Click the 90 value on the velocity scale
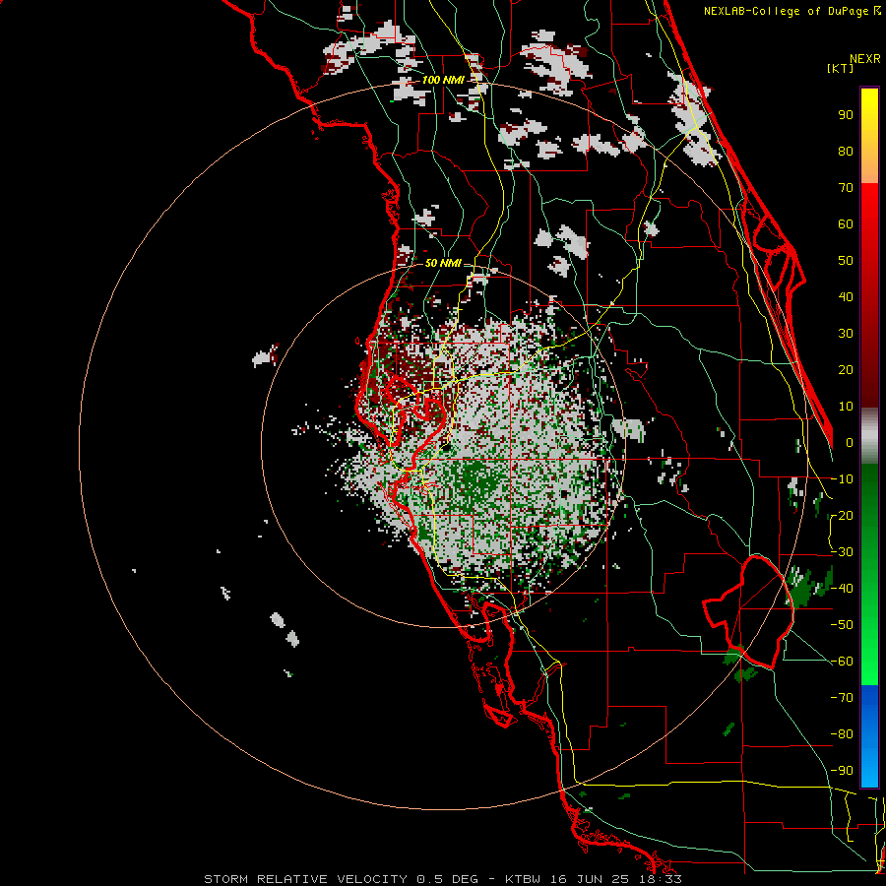This screenshot has height=886, width=886. (x=846, y=115)
